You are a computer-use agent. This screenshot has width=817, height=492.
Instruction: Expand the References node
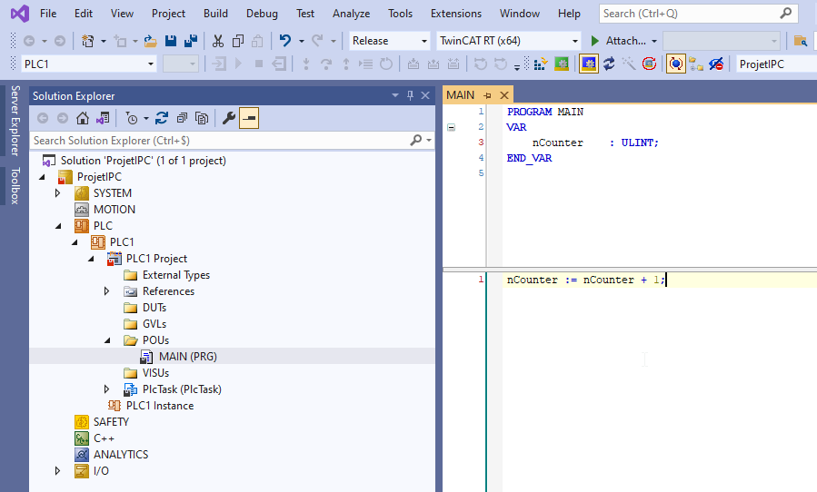point(107,291)
